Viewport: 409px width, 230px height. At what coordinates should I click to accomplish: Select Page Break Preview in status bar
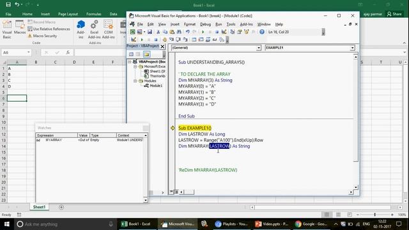(x=350, y=215)
